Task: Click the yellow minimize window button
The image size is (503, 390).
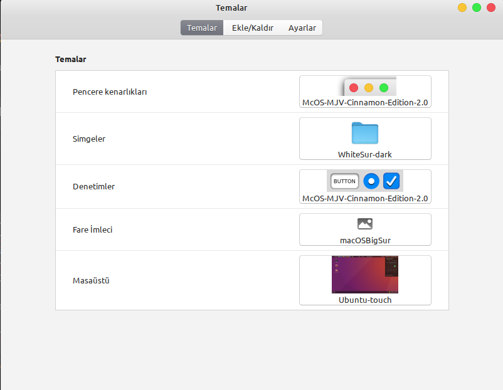Action: tap(462, 8)
